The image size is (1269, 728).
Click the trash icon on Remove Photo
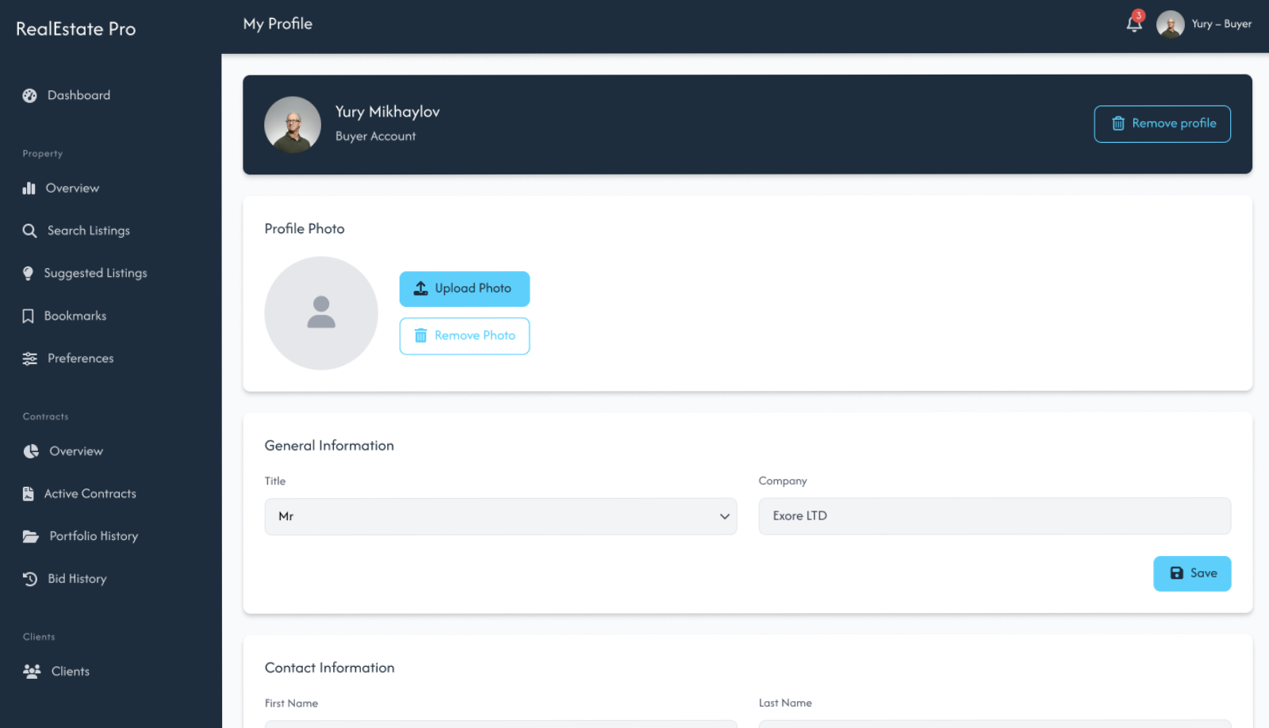pyautogui.click(x=421, y=335)
